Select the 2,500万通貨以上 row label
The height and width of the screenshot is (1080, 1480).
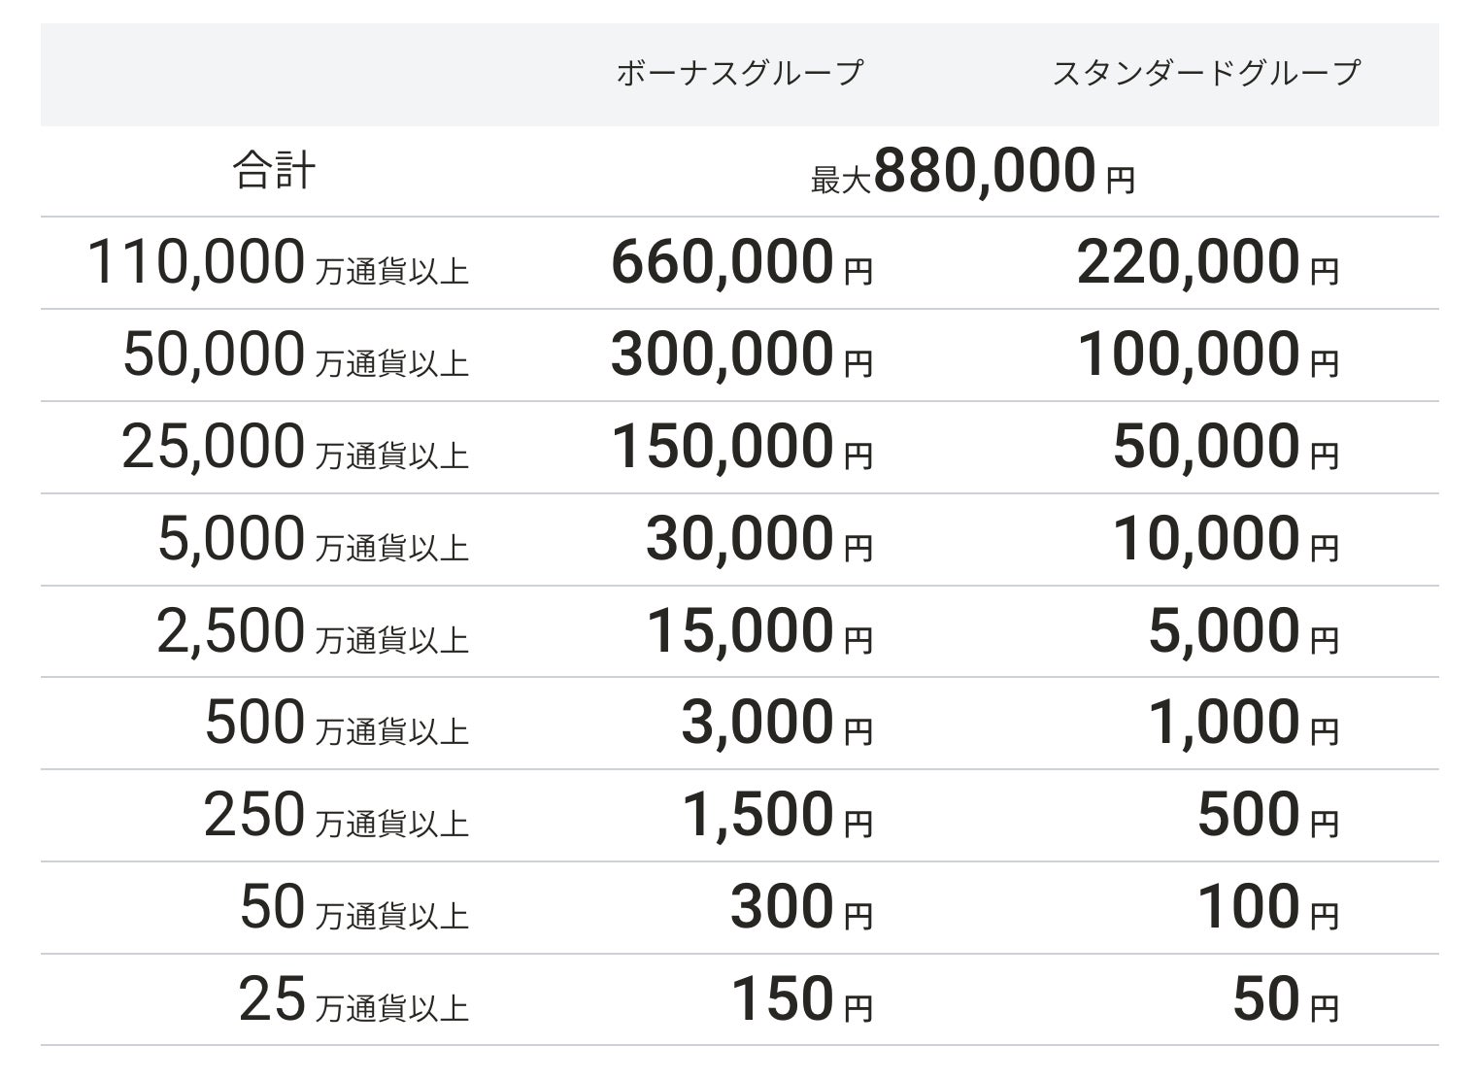point(313,631)
